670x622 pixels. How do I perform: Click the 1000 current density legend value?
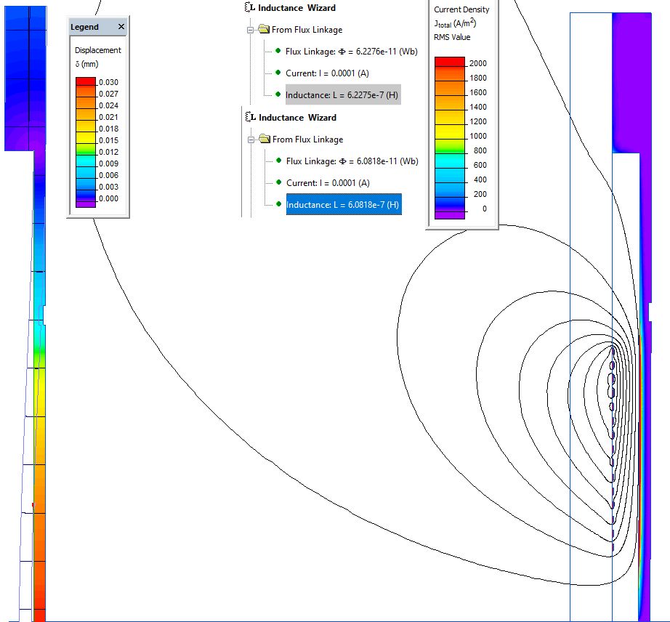tap(477, 136)
